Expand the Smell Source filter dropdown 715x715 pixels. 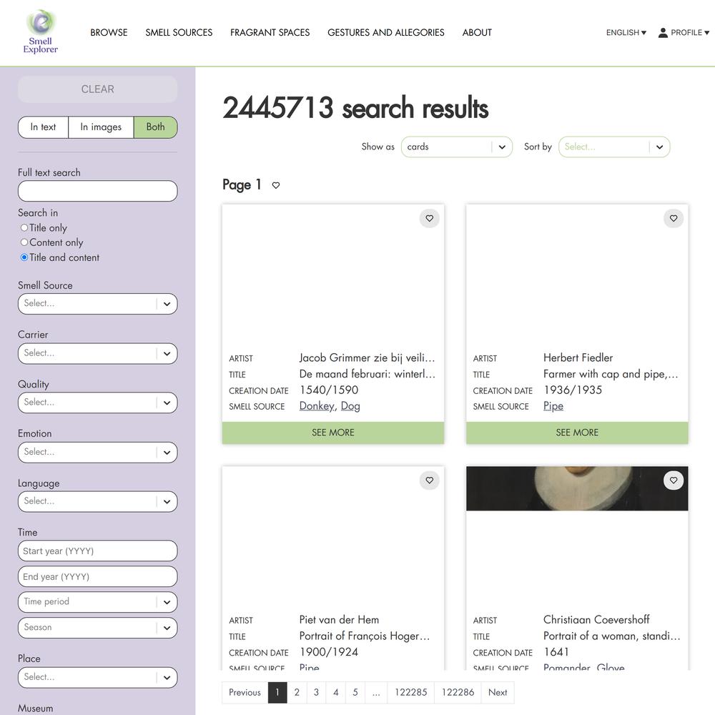coord(97,304)
